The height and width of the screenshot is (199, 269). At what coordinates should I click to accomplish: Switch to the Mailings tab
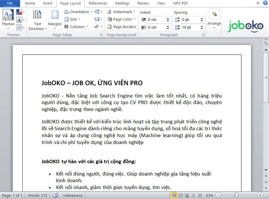pos(123,3)
